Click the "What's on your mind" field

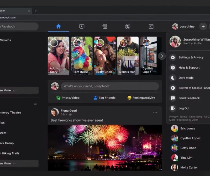pyautogui.click(x=110, y=86)
